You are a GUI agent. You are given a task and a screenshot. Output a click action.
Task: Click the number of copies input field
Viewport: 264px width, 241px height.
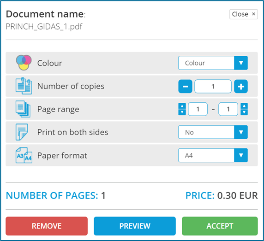click(213, 86)
